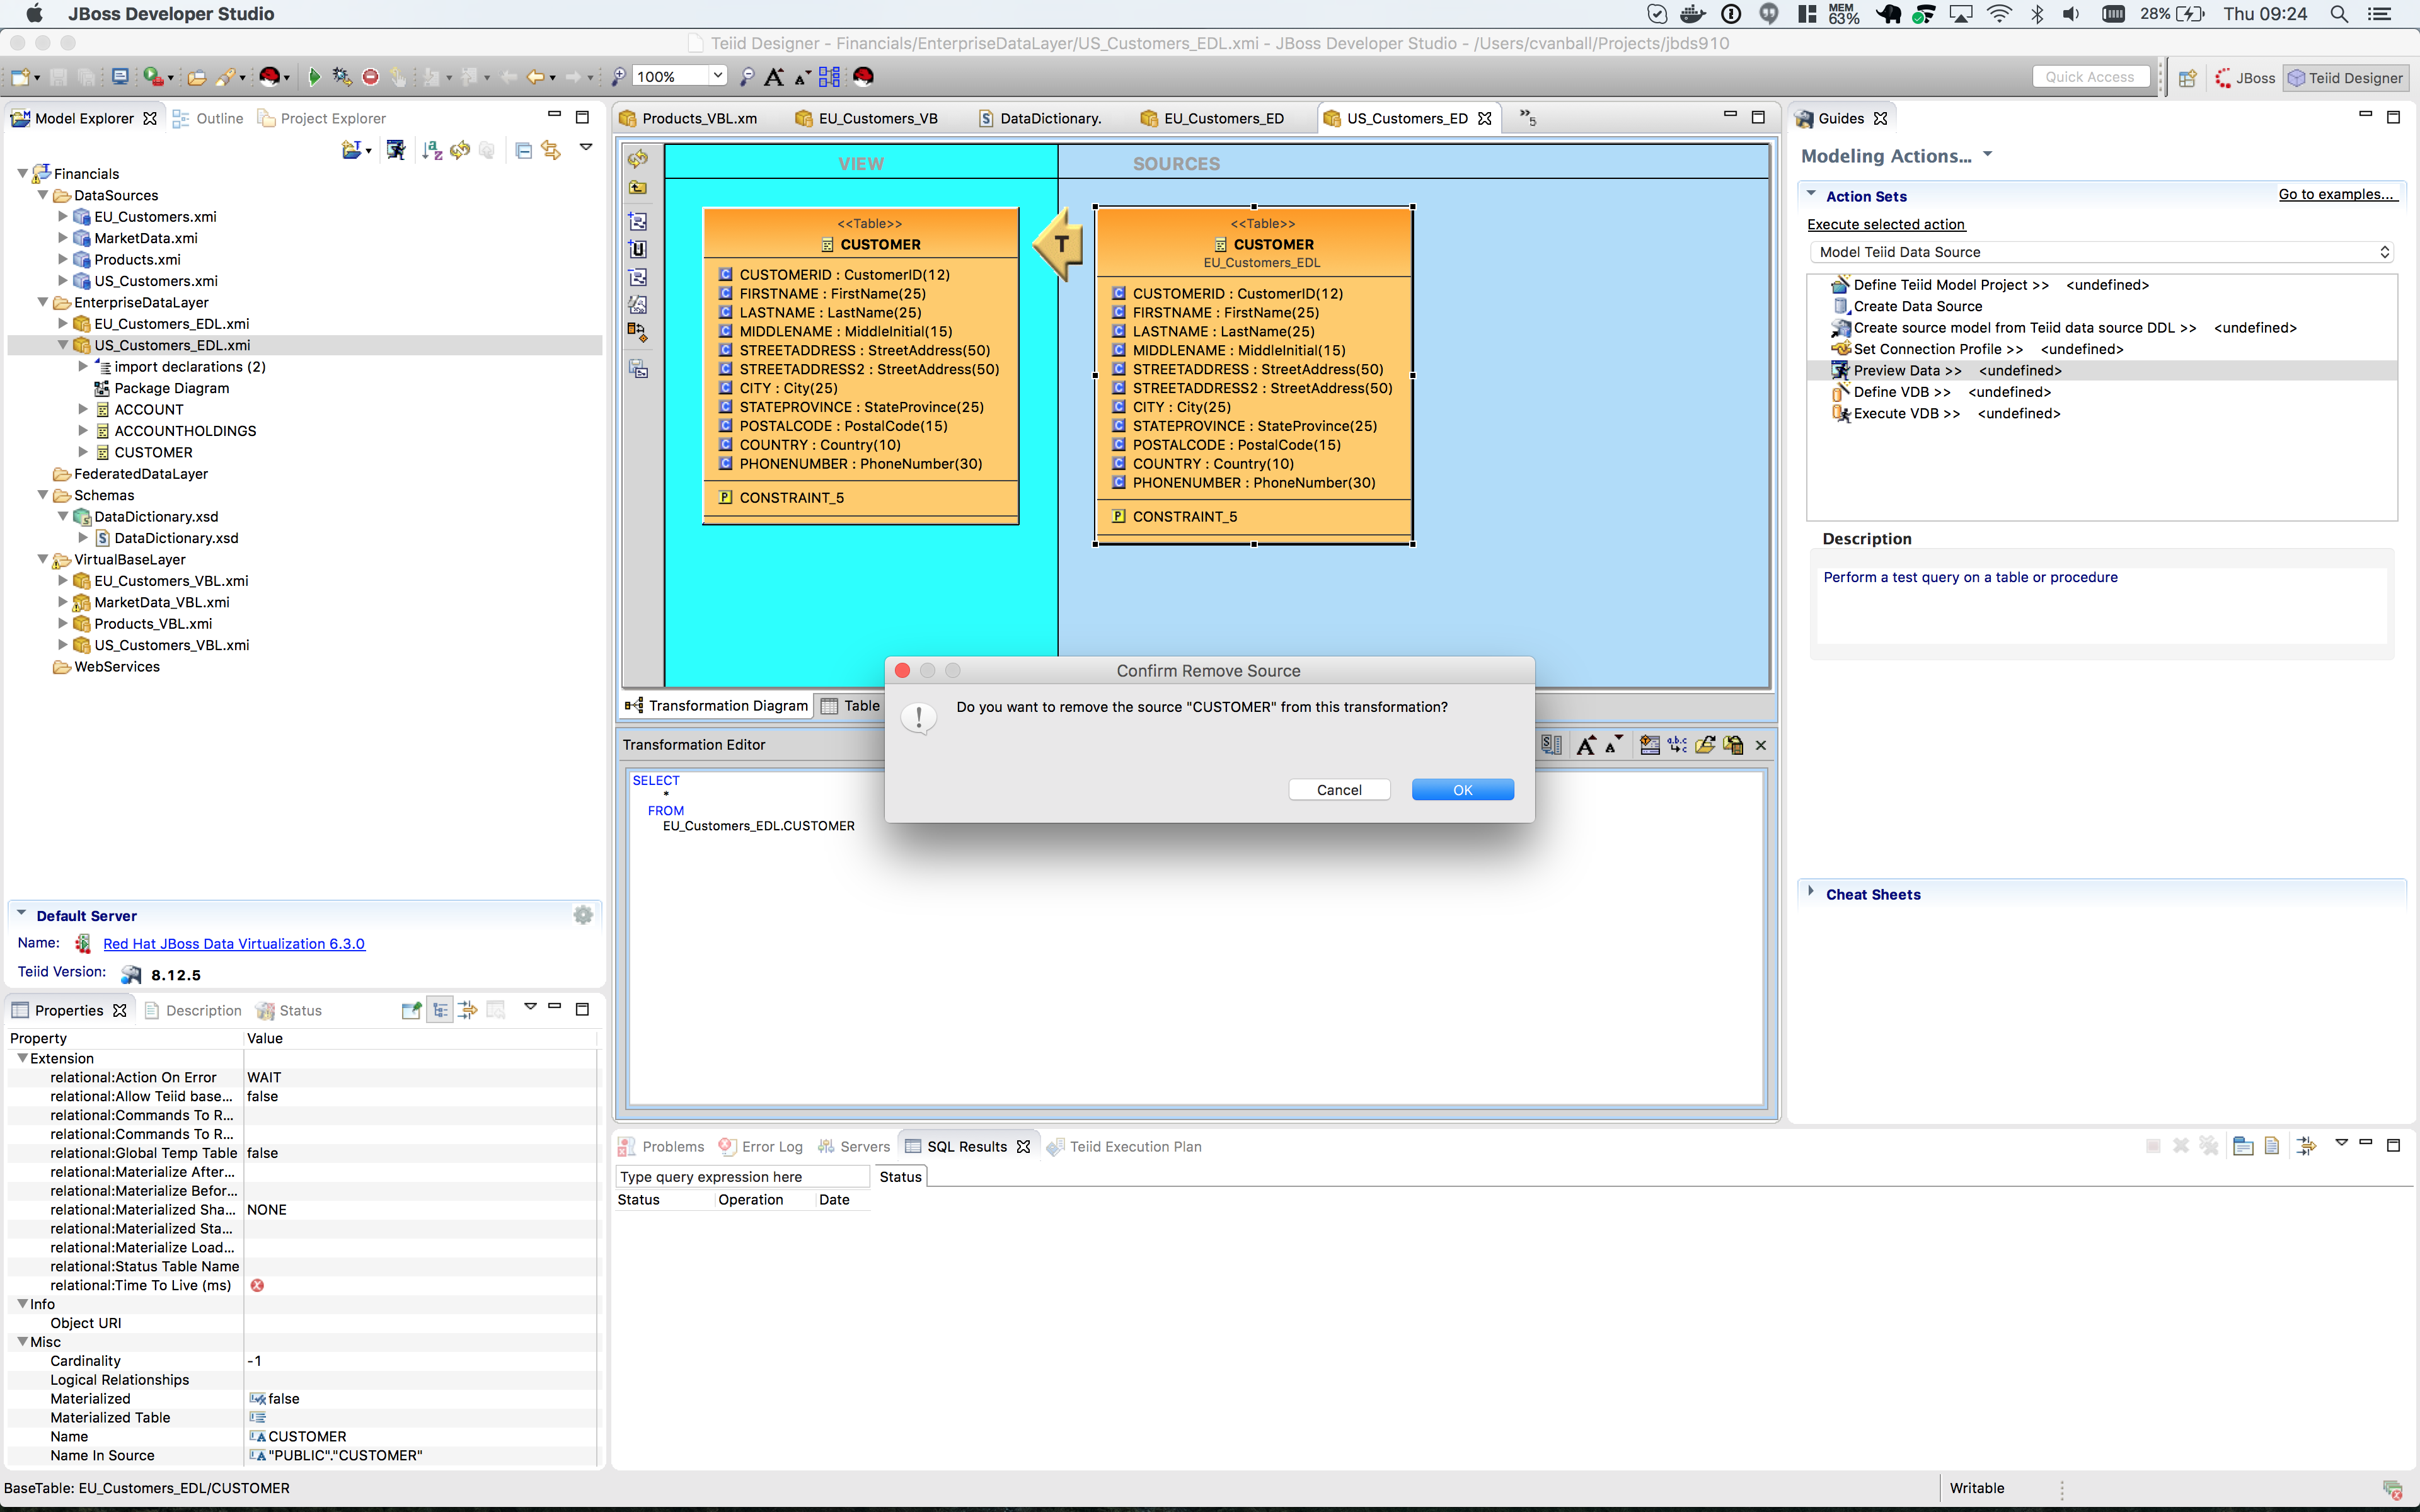The height and width of the screenshot is (1512, 2420).
Task: Click the Default Server settings gear icon
Action: [x=583, y=915]
